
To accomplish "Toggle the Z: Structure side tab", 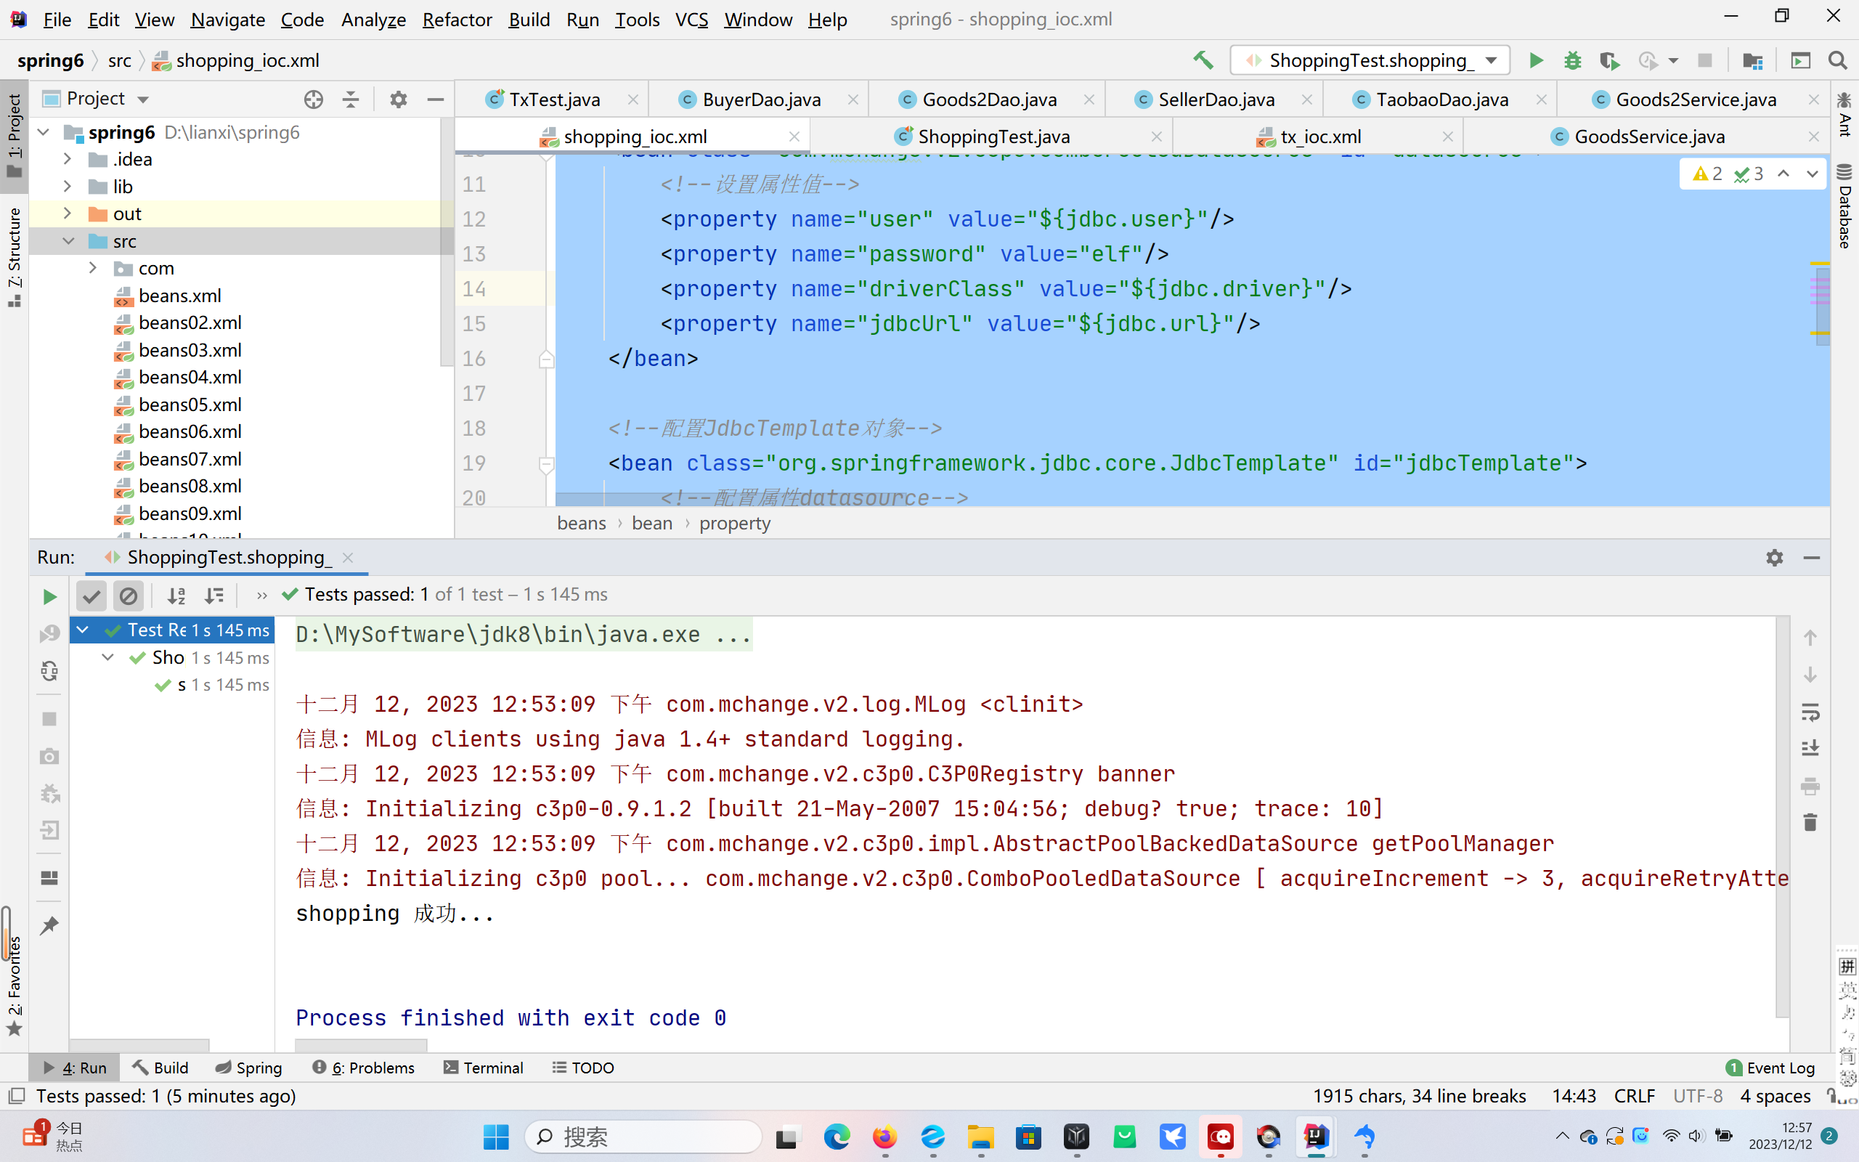I will click(x=14, y=257).
